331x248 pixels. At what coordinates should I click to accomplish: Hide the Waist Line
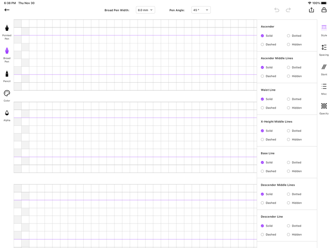click(294, 108)
